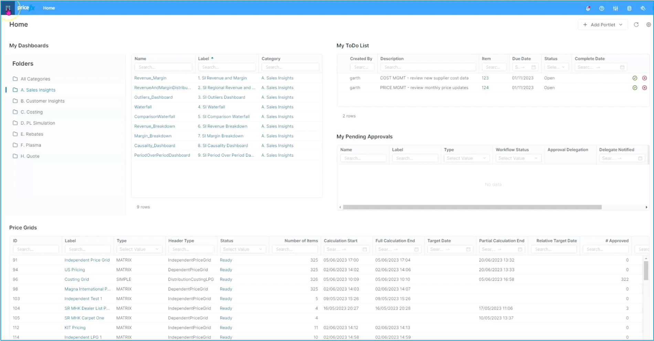Open Home page settings gear
Screen dimensions: 654x341
click(648, 25)
